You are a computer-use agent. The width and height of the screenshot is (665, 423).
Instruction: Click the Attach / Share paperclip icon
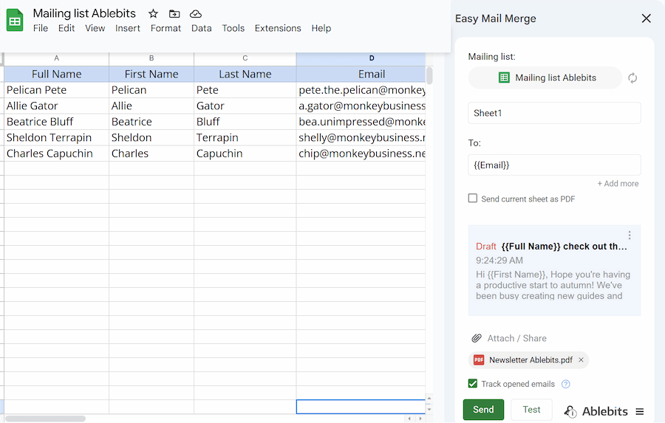[477, 338]
